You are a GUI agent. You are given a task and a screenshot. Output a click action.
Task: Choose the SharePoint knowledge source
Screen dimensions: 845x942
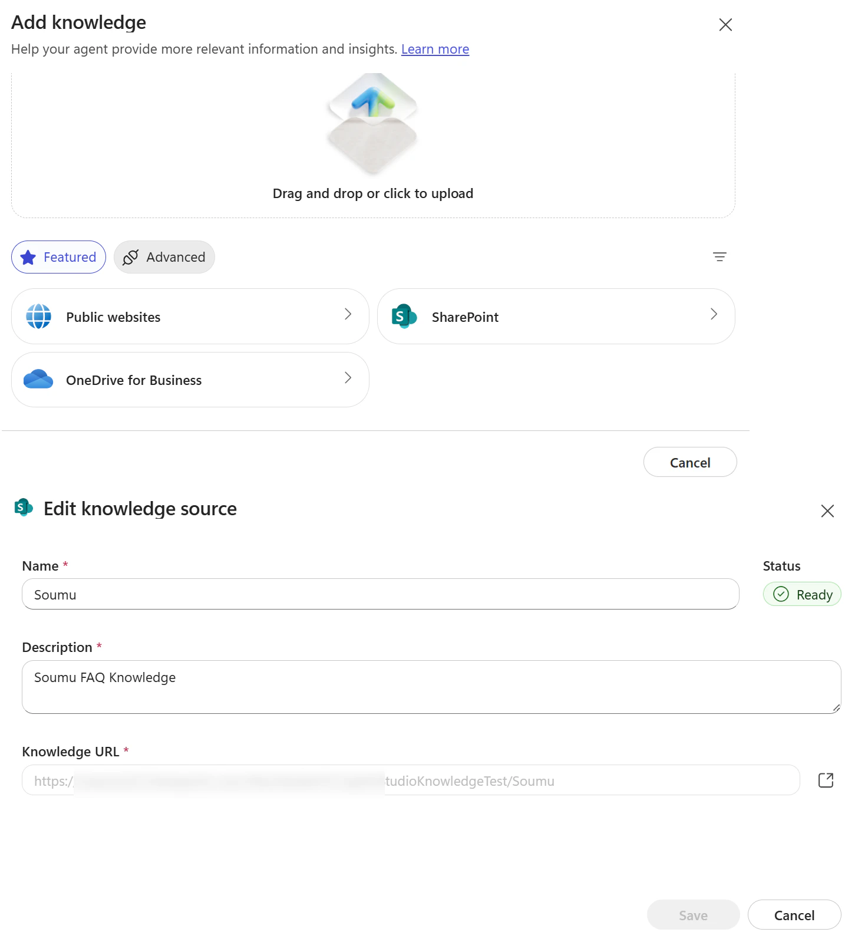(556, 317)
